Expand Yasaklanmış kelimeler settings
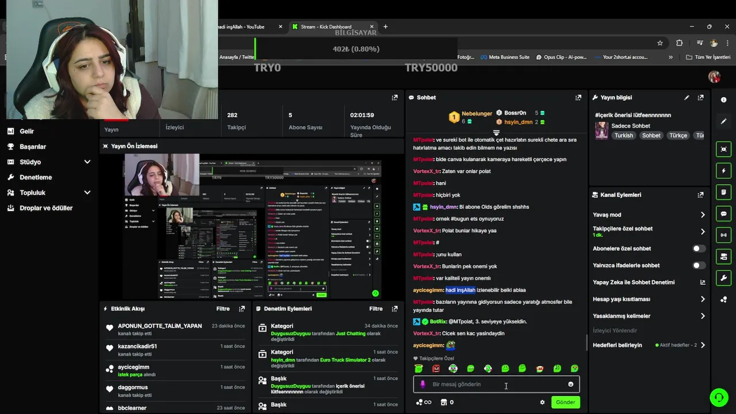 [x=702, y=316]
